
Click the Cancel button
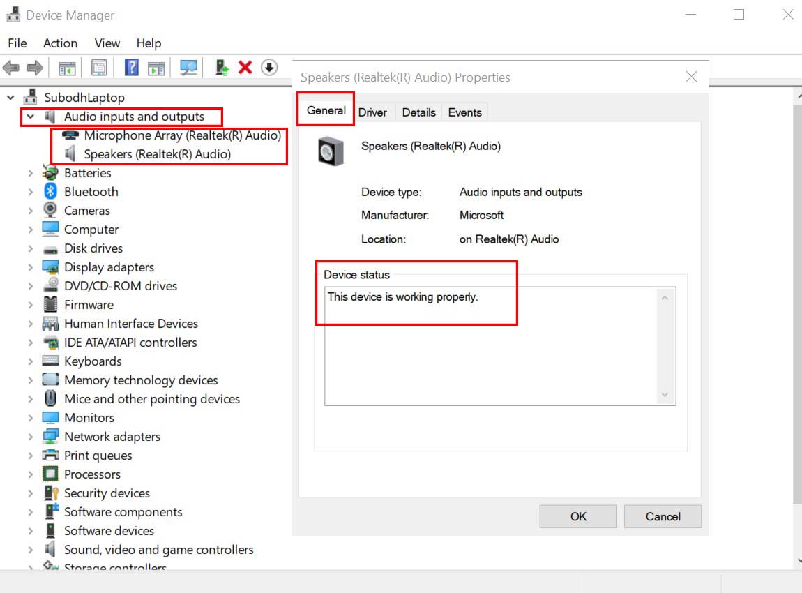pyautogui.click(x=662, y=516)
